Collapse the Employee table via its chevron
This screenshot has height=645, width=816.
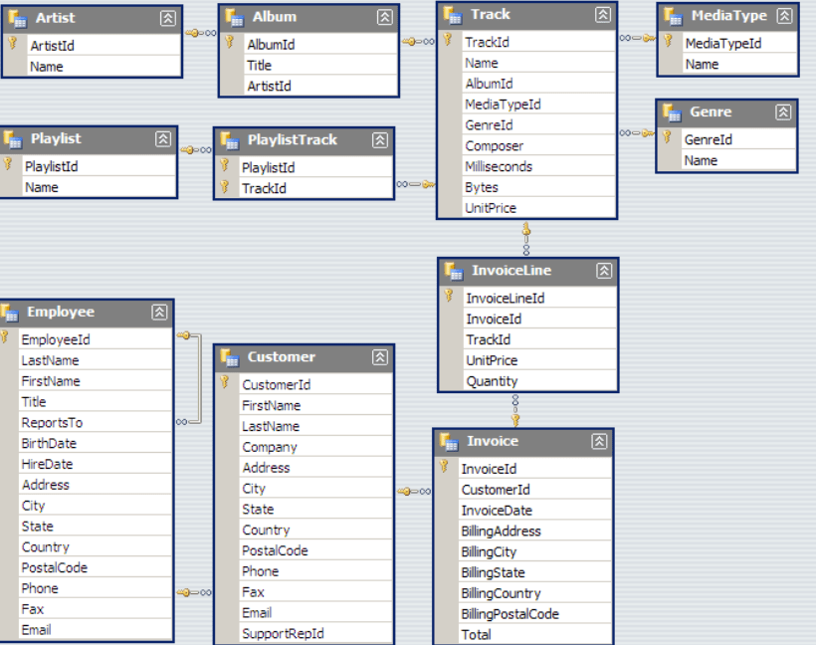pyautogui.click(x=160, y=312)
